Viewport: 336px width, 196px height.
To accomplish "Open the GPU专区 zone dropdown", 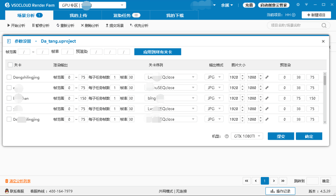I will click(x=92, y=5).
